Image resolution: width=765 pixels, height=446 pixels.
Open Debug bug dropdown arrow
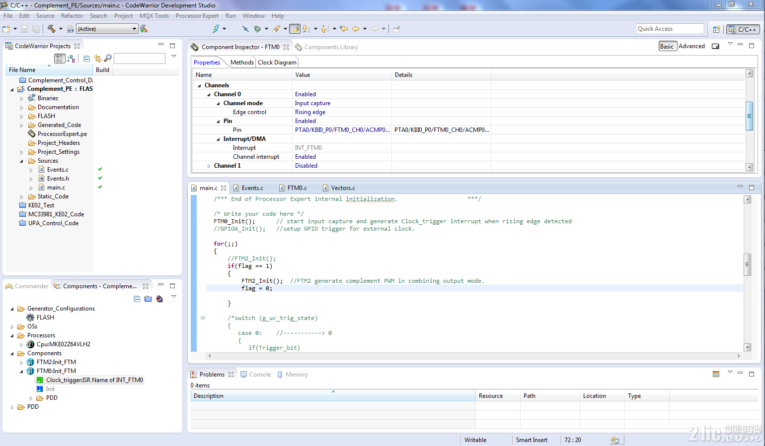[x=266, y=29]
